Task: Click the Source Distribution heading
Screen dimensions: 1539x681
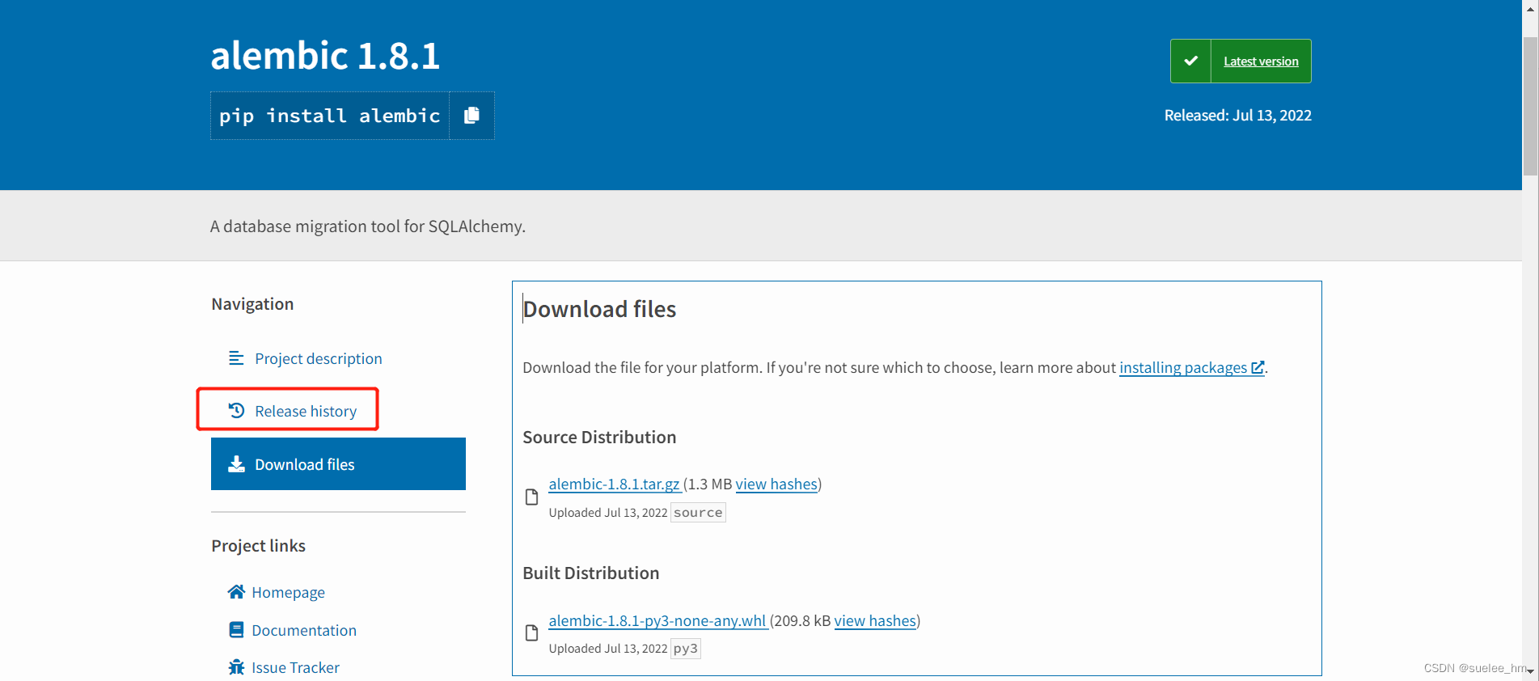Action: coord(599,437)
